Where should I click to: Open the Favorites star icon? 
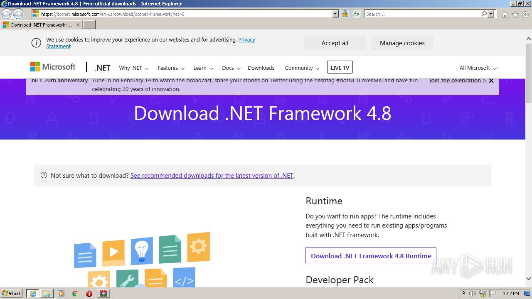pos(515,15)
